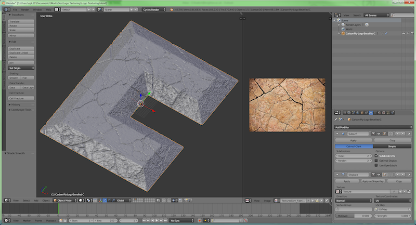The height and width of the screenshot is (225, 416).
Task: Click Apply as Shape Key button
Action: [373, 181]
